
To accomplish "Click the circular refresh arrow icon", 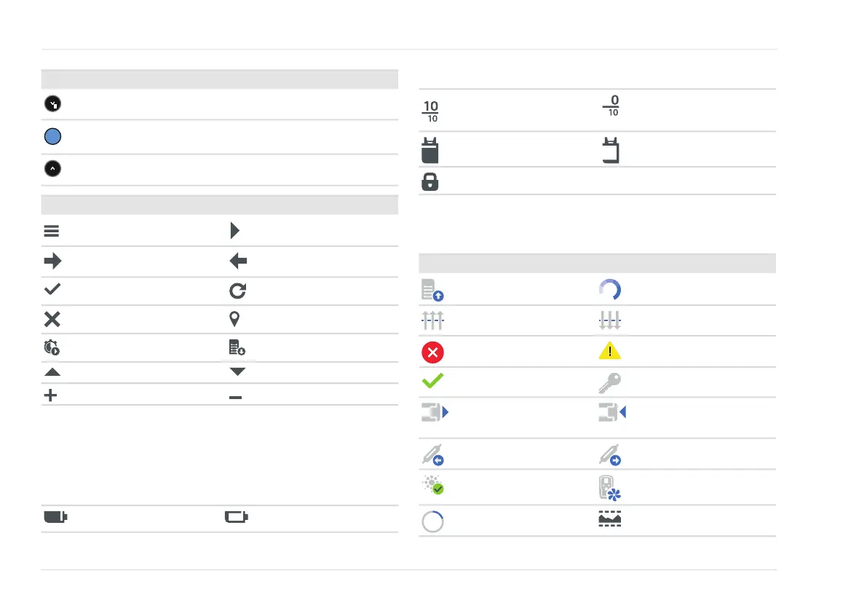I will (x=238, y=291).
